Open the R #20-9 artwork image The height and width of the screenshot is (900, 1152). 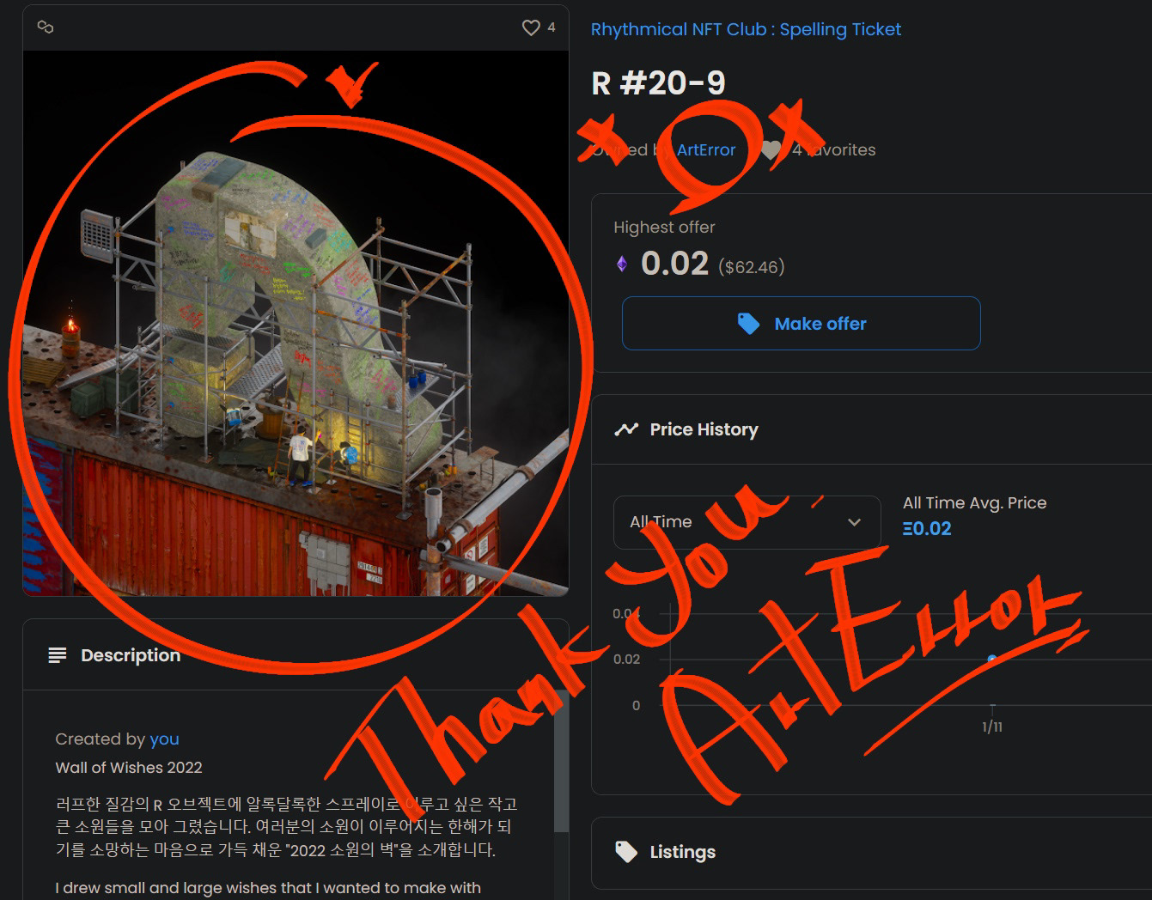(x=296, y=323)
